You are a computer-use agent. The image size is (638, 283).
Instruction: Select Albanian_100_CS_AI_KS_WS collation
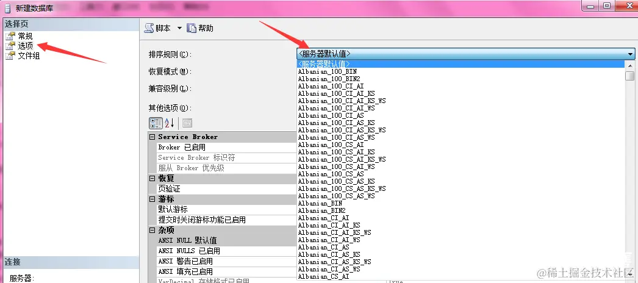point(461,159)
